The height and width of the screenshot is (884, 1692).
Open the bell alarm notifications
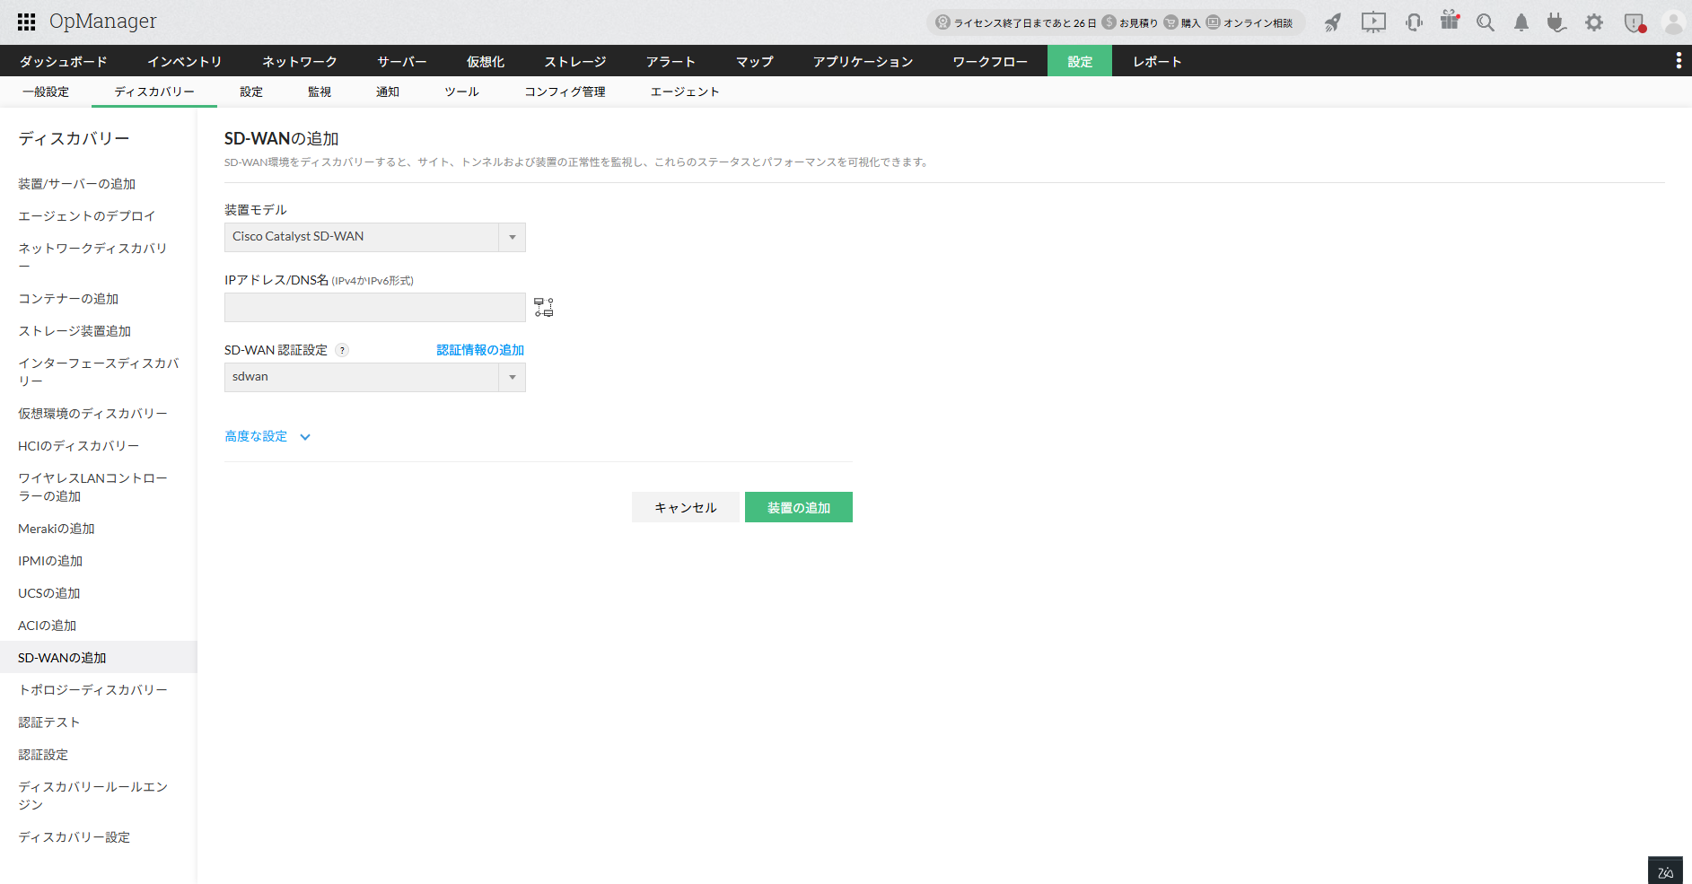[x=1521, y=22]
